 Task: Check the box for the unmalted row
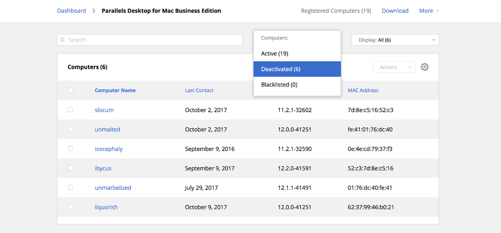[x=70, y=129]
